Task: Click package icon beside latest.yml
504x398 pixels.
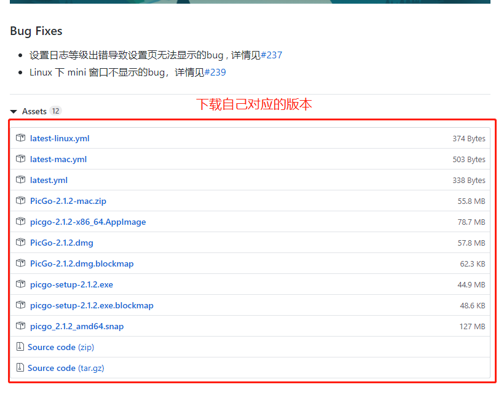Action: [20, 179]
